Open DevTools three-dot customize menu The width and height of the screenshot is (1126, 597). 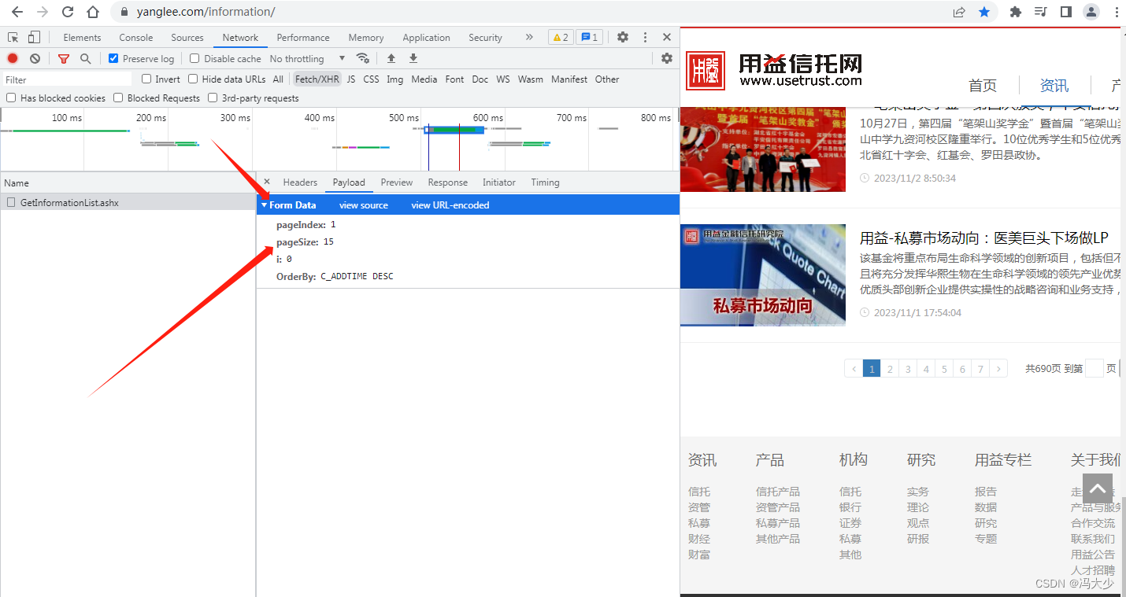[x=645, y=37]
